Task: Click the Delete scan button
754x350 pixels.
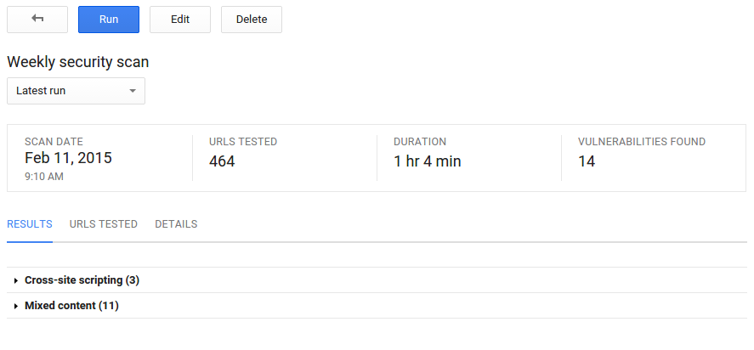Action: tap(251, 20)
